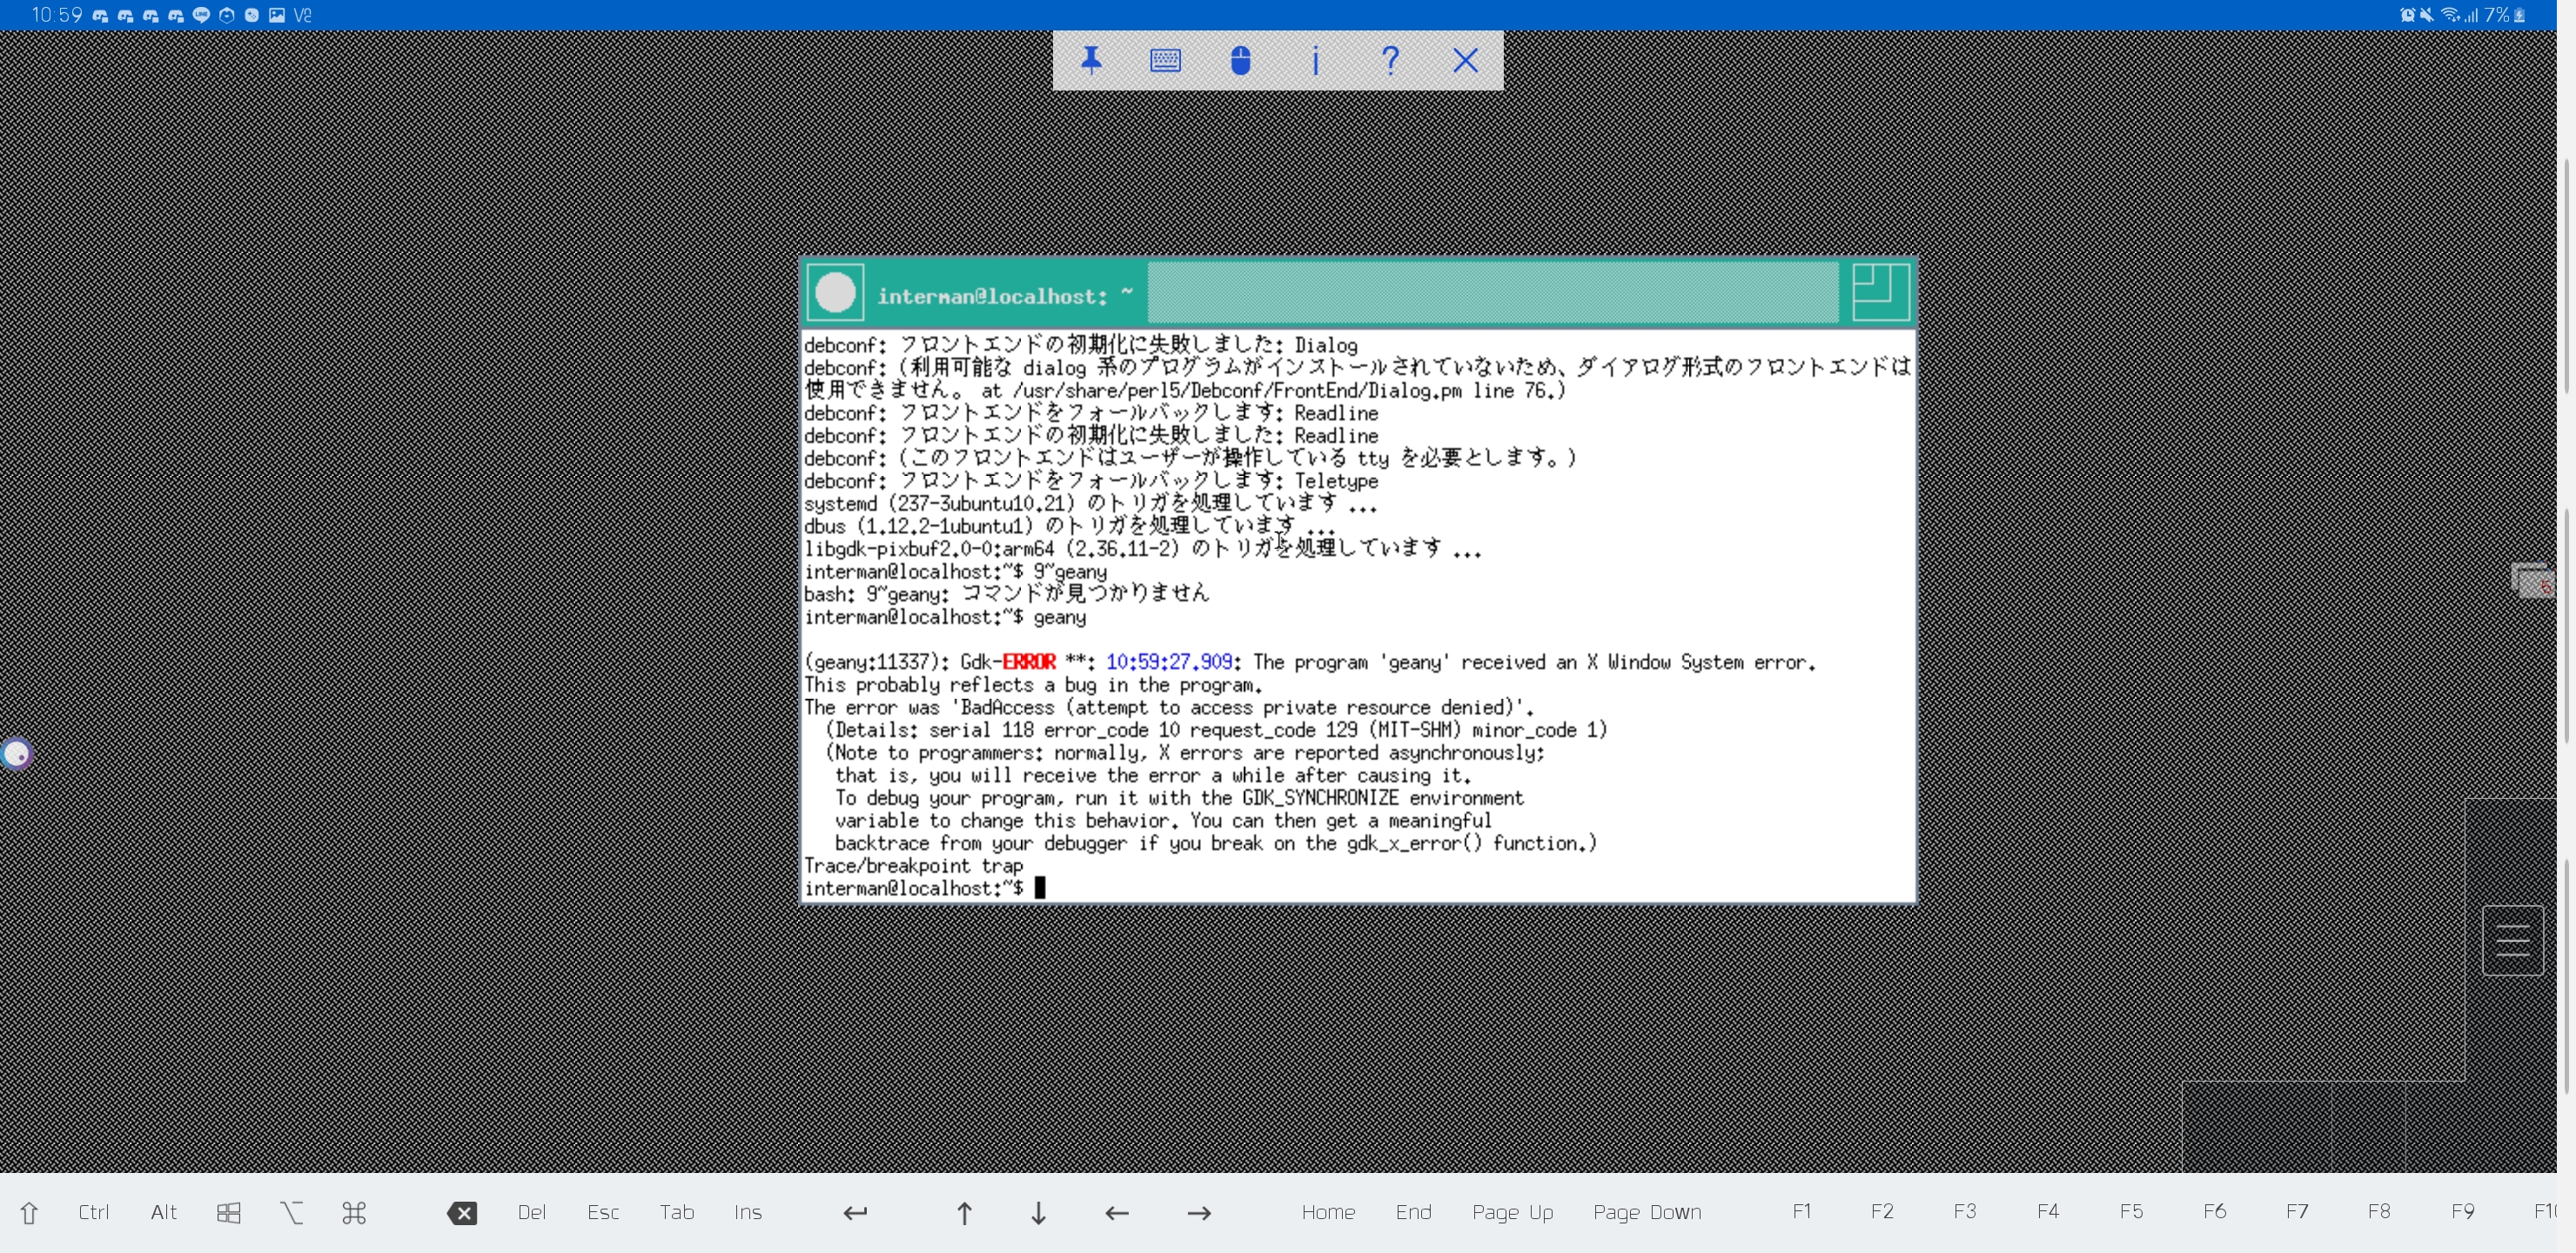2576x1253 pixels.
Task: Tap the Ctrl modifier key
Action: pos(94,1212)
